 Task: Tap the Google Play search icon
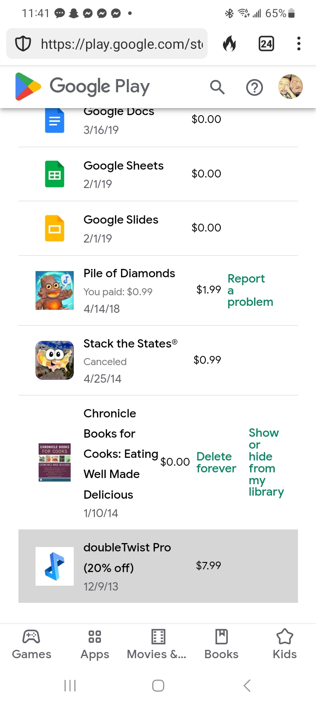[x=217, y=87]
